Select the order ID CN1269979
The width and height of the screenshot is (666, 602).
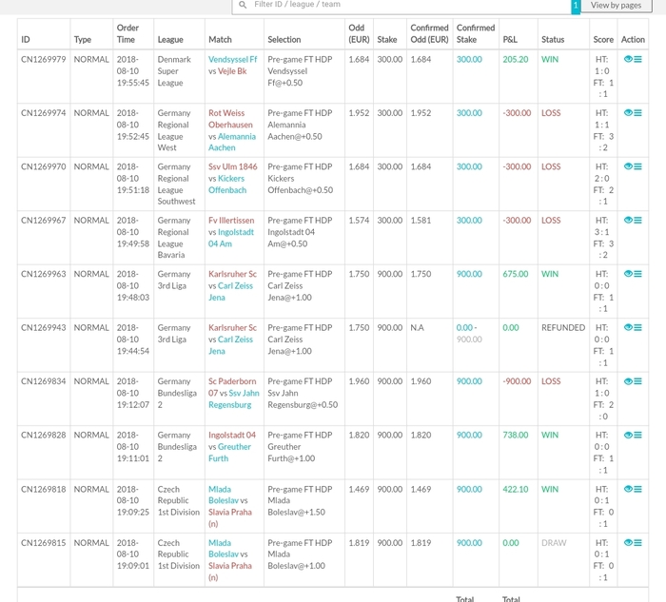(x=44, y=59)
